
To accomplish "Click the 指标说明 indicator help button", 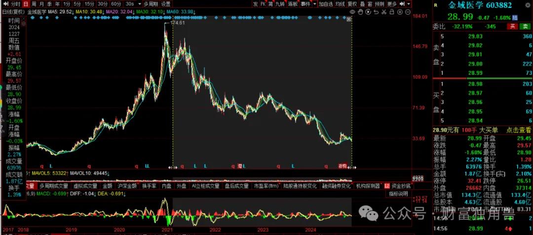I will [398, 194].
